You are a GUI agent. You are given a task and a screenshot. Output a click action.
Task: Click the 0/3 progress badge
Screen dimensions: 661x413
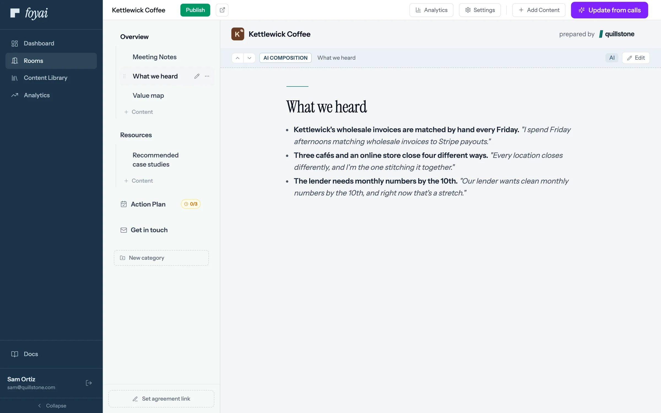[191, 204]
